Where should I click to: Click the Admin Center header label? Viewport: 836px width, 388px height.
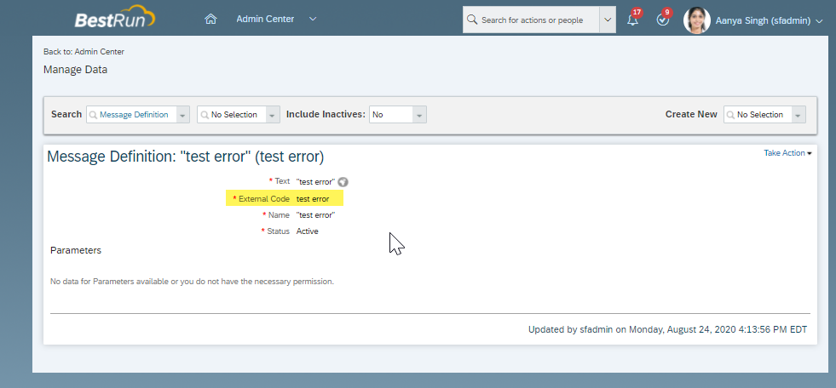tap(265, 20)
